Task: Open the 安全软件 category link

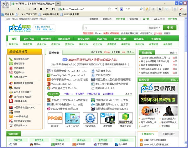Action: pos(41,44)
